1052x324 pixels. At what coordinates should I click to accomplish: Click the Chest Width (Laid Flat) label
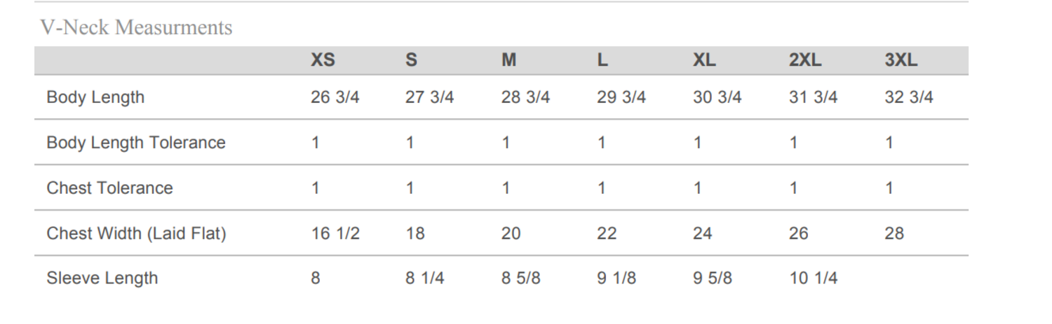[x=136, y=234]
